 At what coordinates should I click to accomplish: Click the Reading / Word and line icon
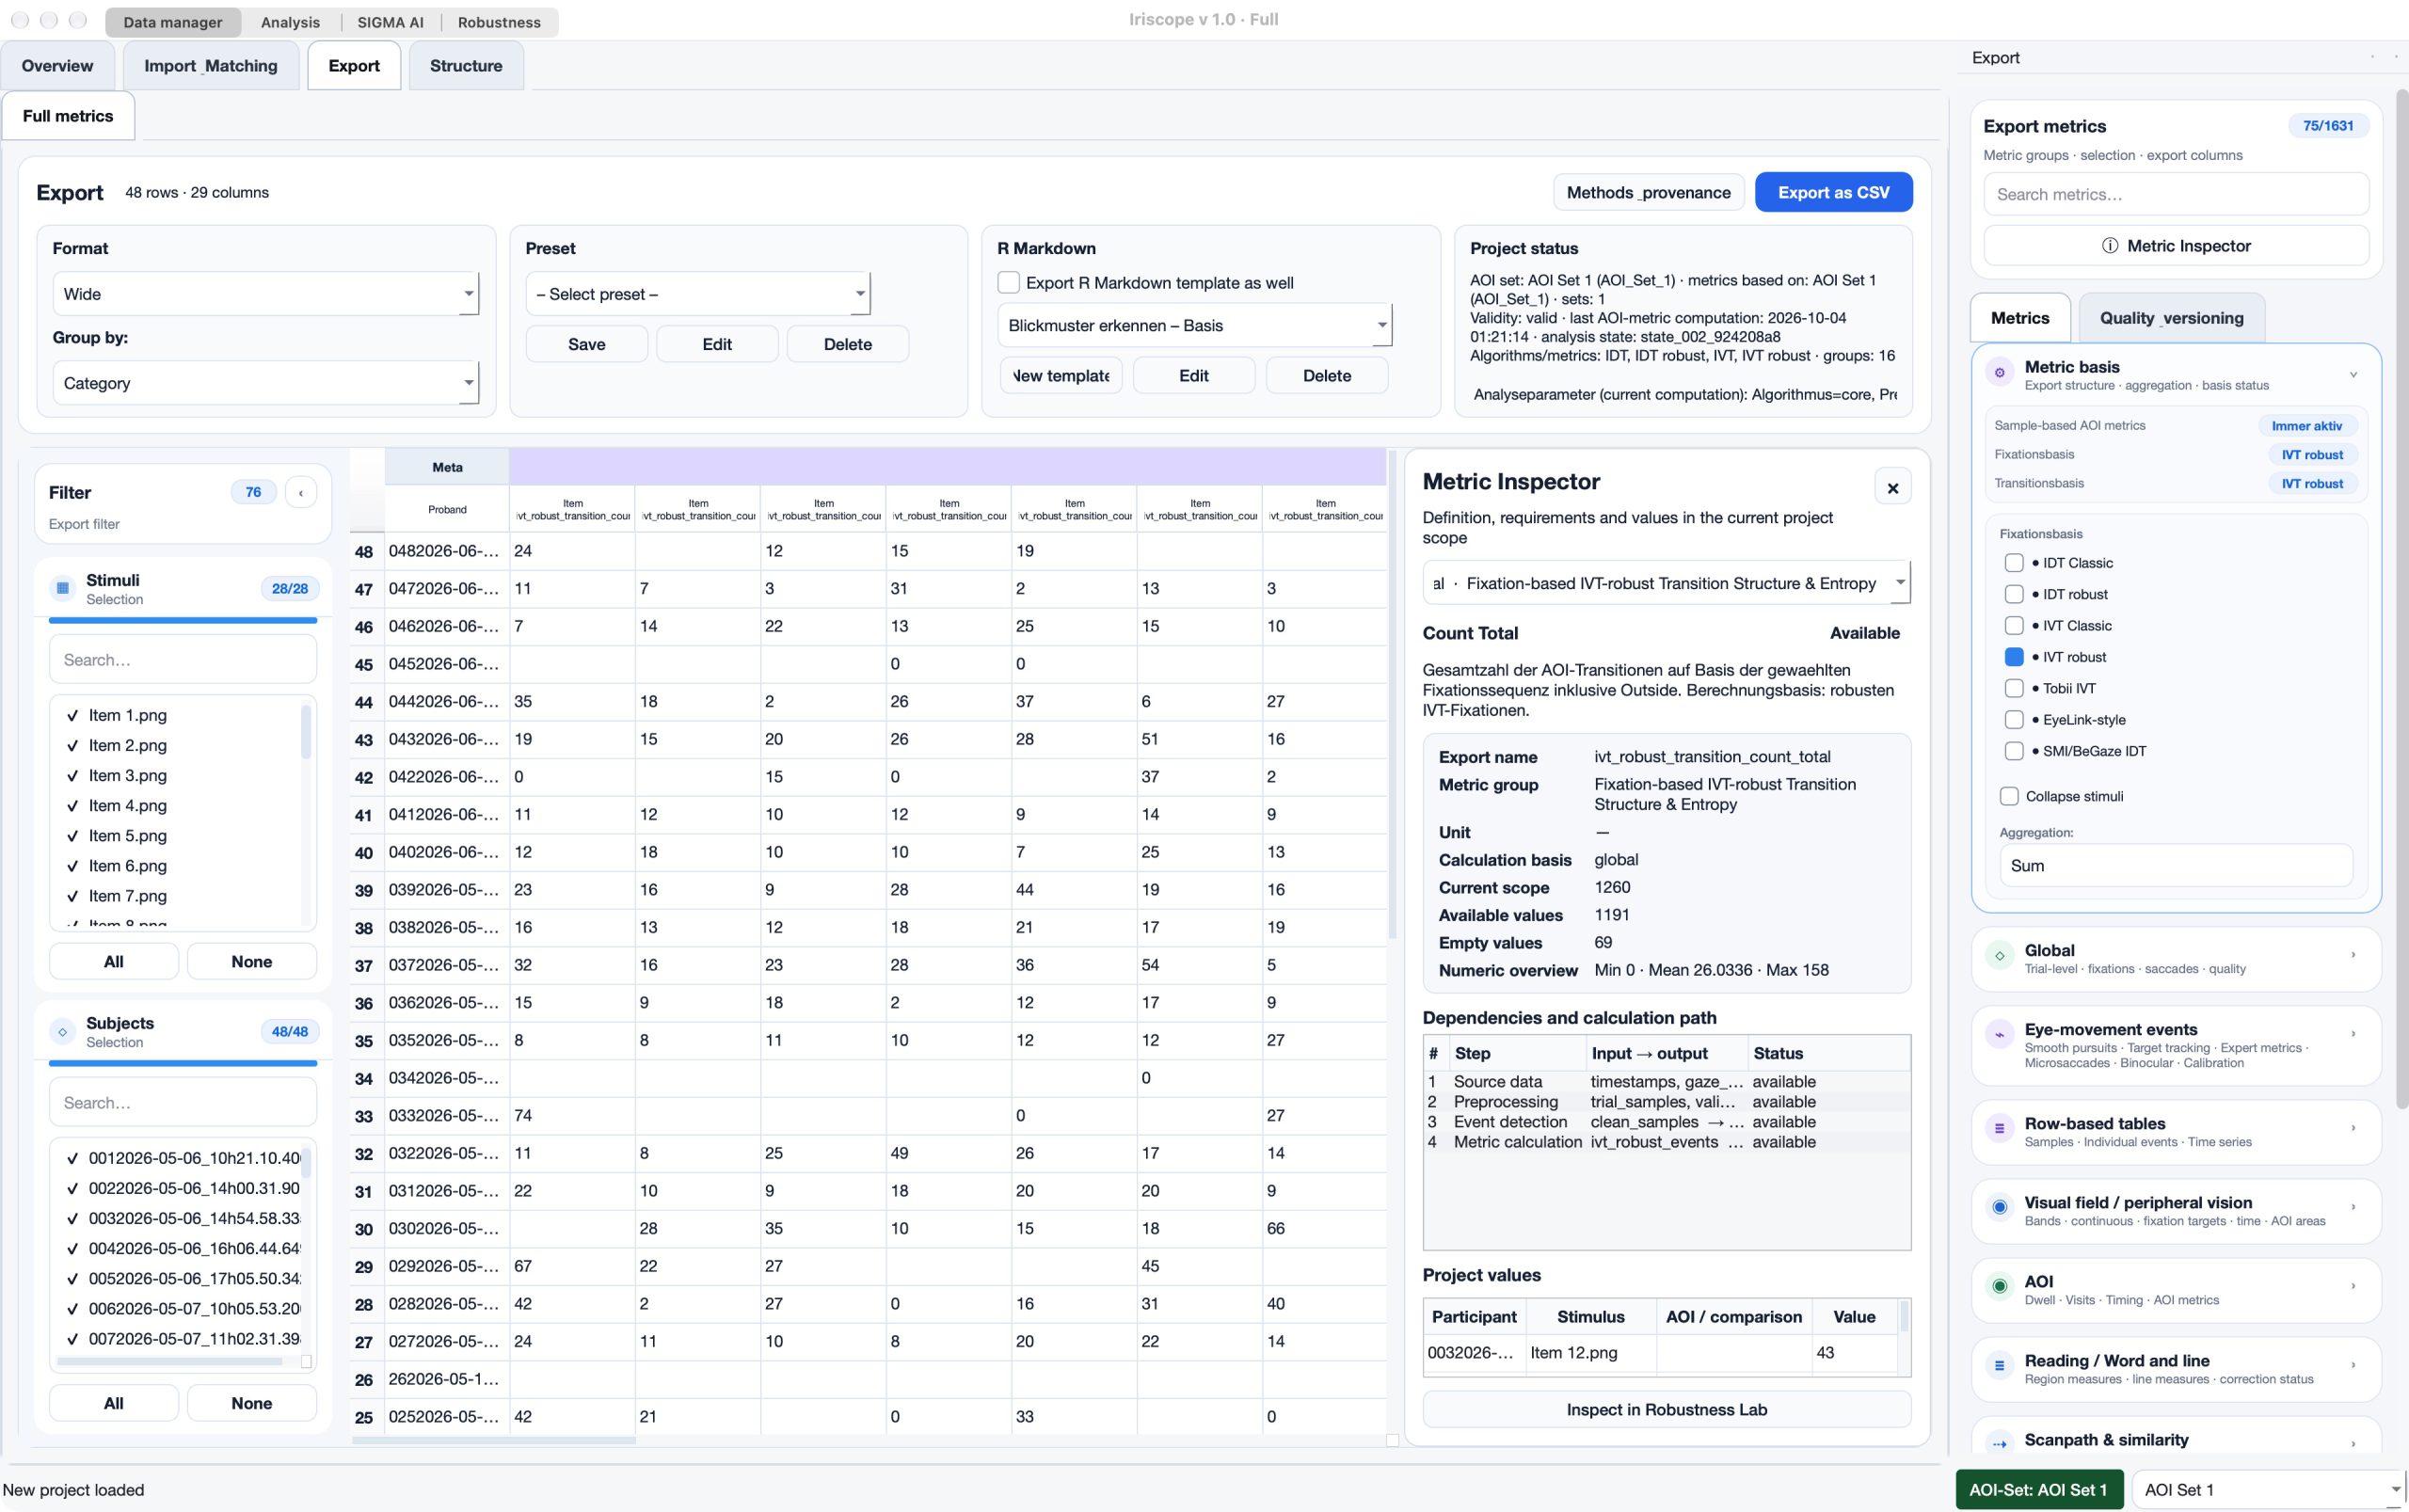(x=1999, y=1366)
